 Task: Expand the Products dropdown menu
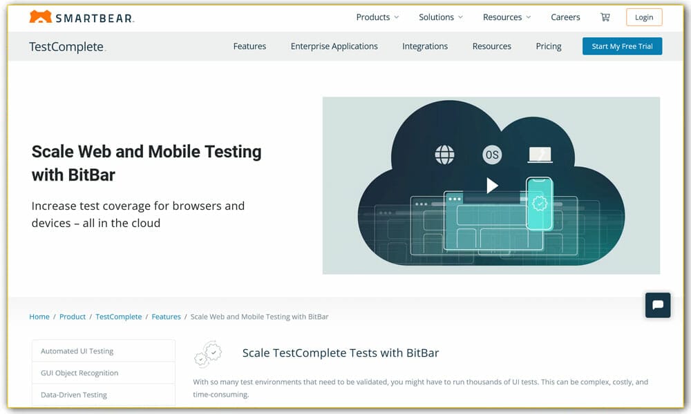point(373,17)
